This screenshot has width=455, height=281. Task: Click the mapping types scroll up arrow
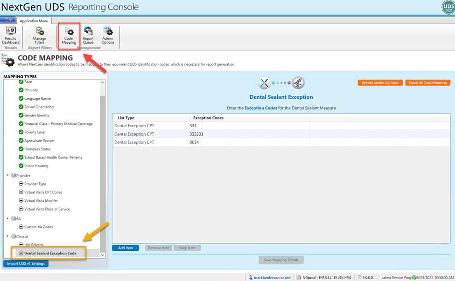[102, 82]
